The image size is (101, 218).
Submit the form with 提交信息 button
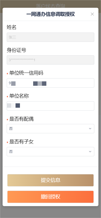pyautogui.click(x=51, y=180)
